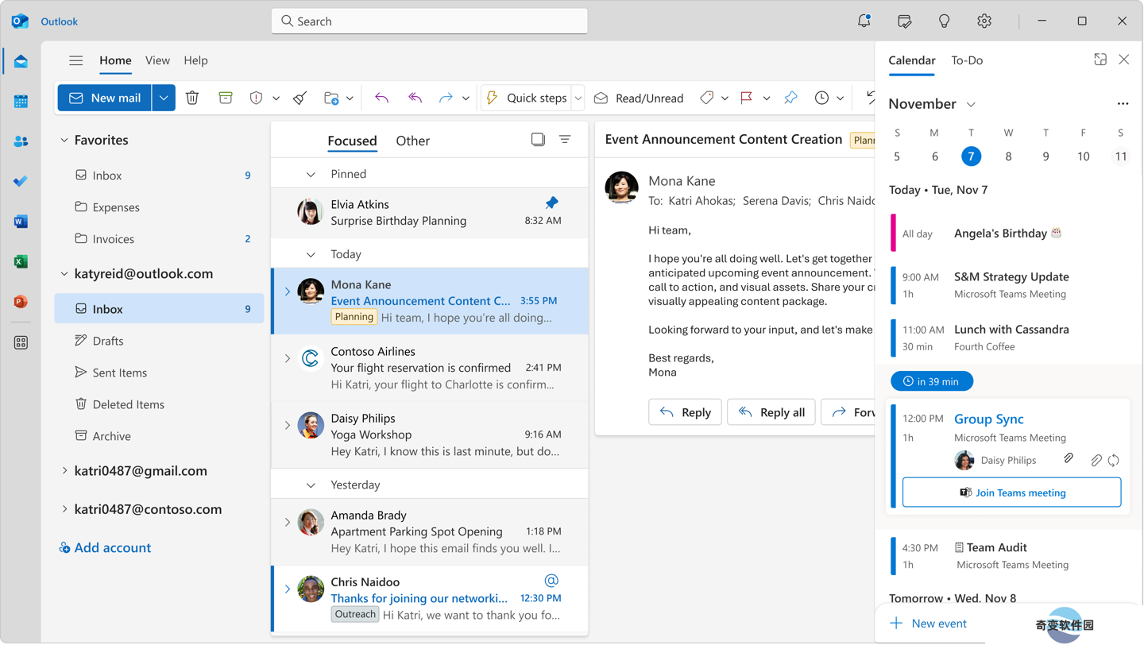Open the message list filter icon

565,140
